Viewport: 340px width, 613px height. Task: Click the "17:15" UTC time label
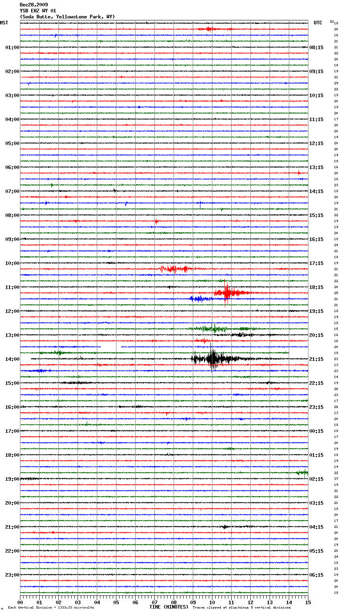(x=316, y=263)
